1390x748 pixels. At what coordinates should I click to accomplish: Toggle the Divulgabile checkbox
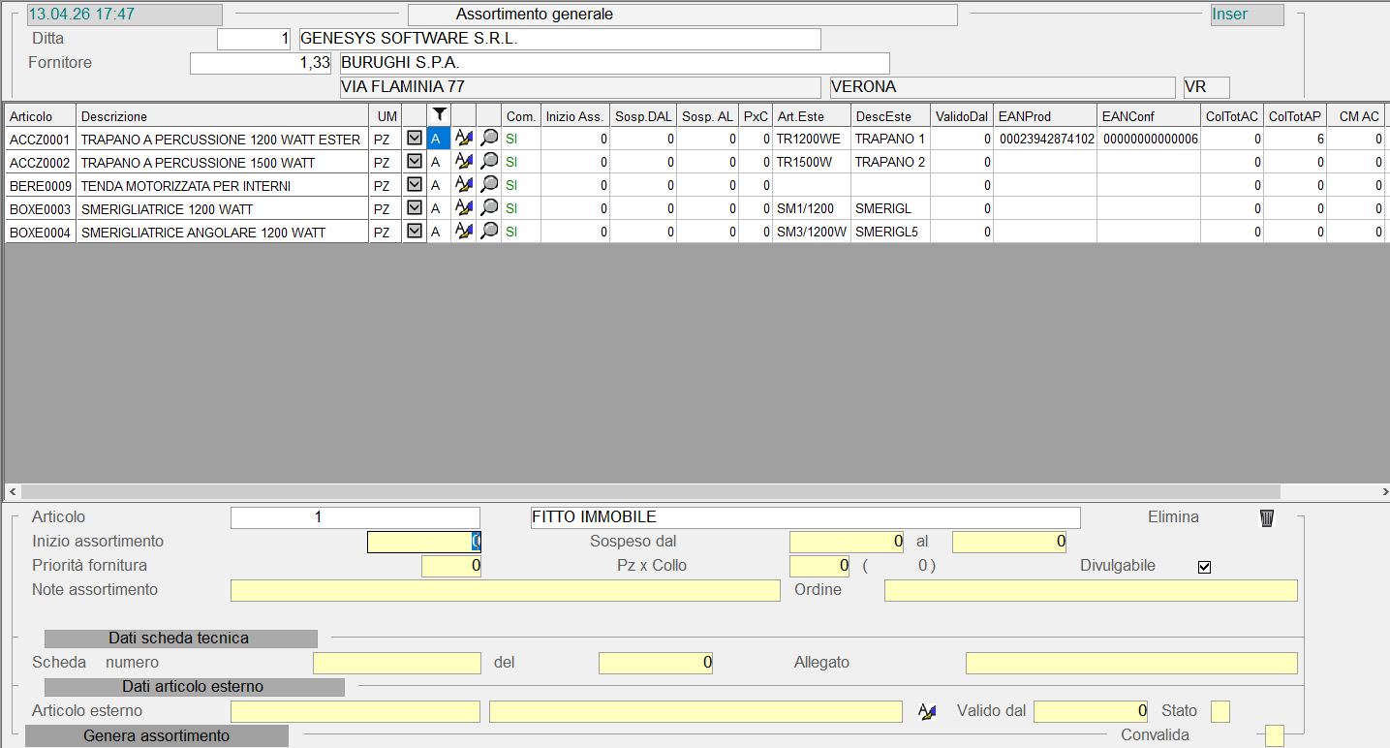pyautogui.click(x=1204, y=567)
